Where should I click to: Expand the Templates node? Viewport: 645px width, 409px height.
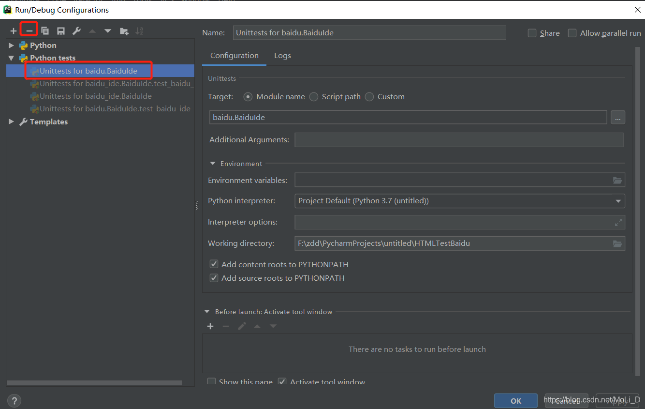tap(11, 122)
